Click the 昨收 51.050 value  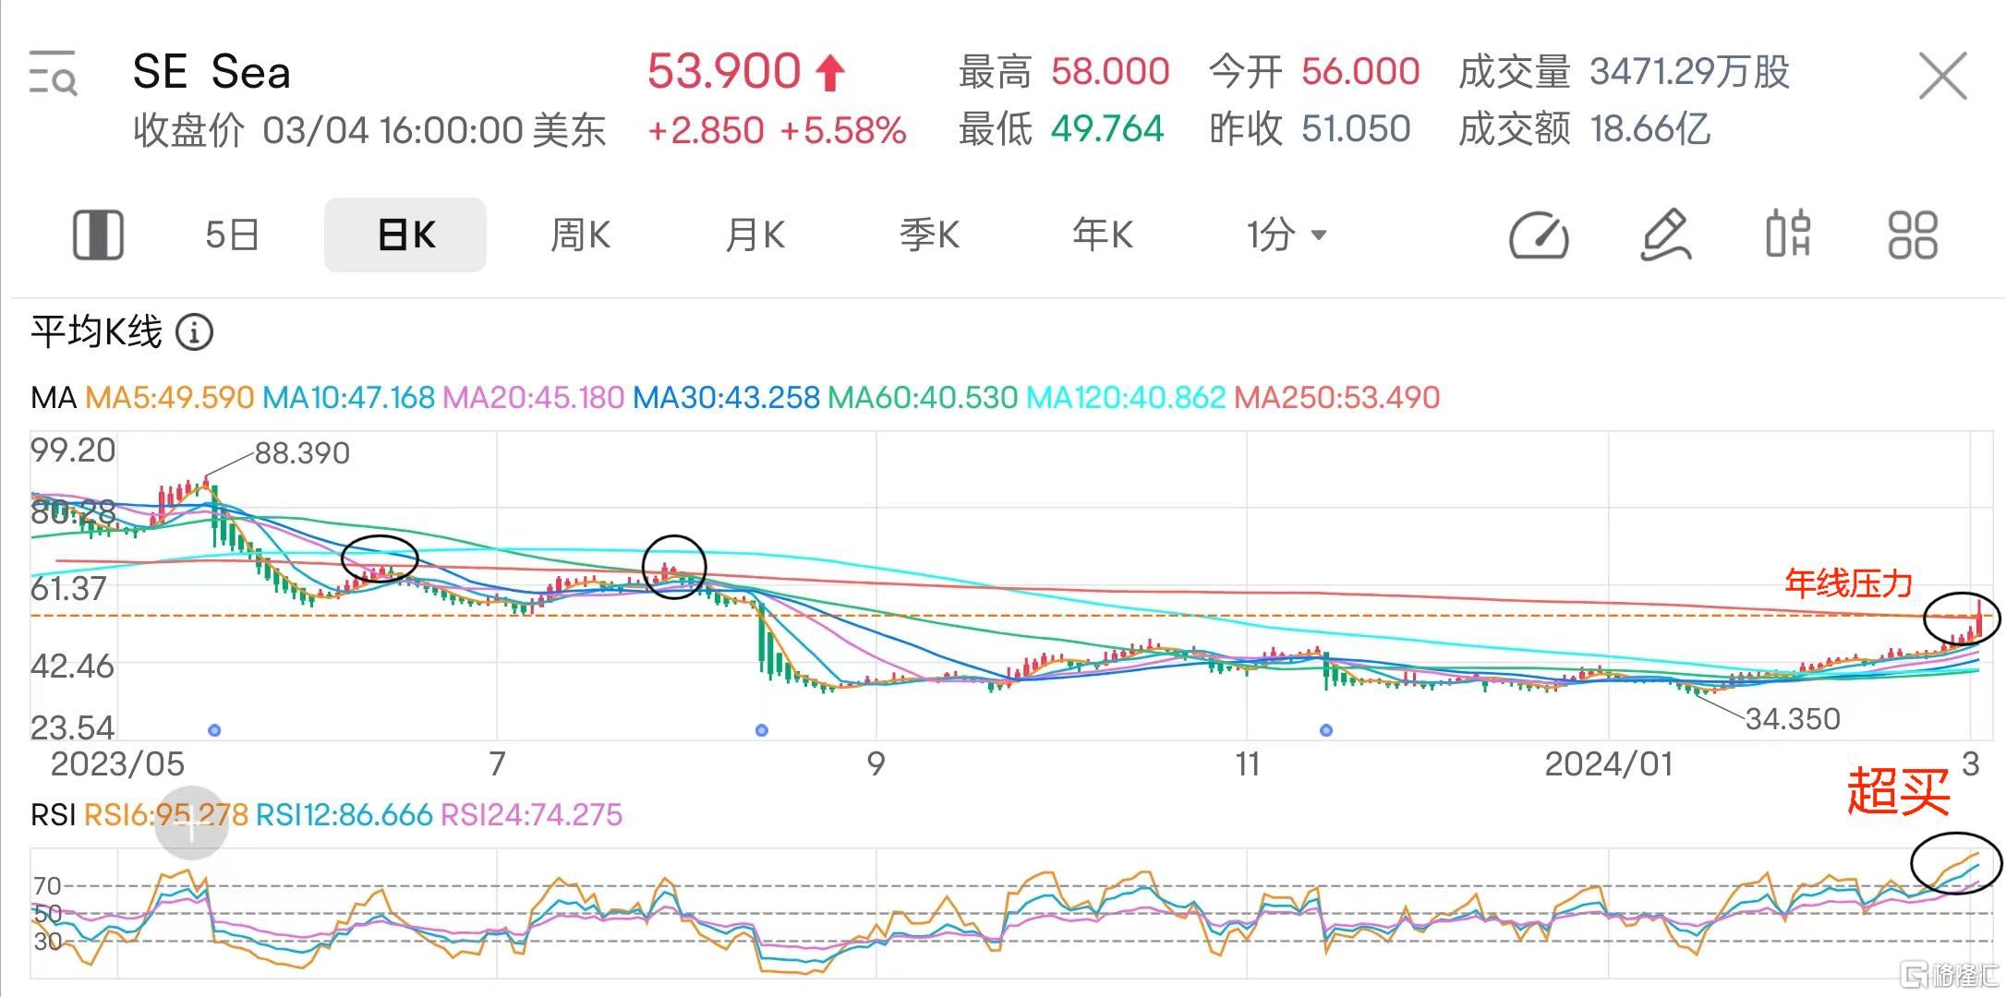pyautogui.click(x=1356, y=129)
